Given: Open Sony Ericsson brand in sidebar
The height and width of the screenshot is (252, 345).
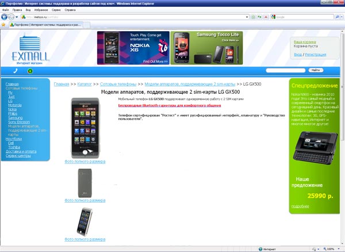Looking at the screenshot, I should click(19, 122).
